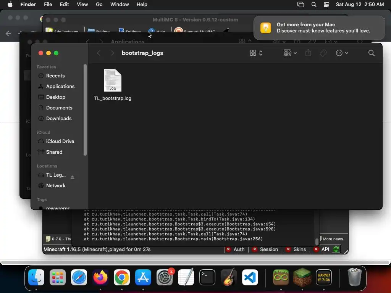Click the Session status indicator in MultiMC
Image resolution: width=391 pixels, height=293 pixels.
(265, 250)
